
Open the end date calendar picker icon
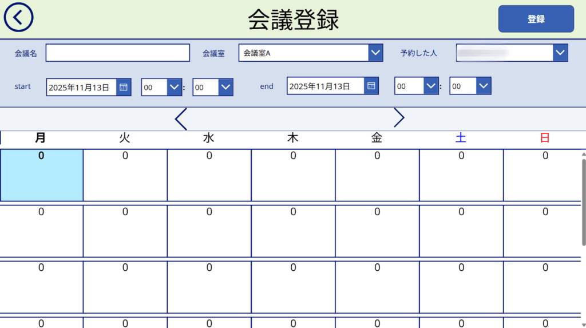[371, 86]
